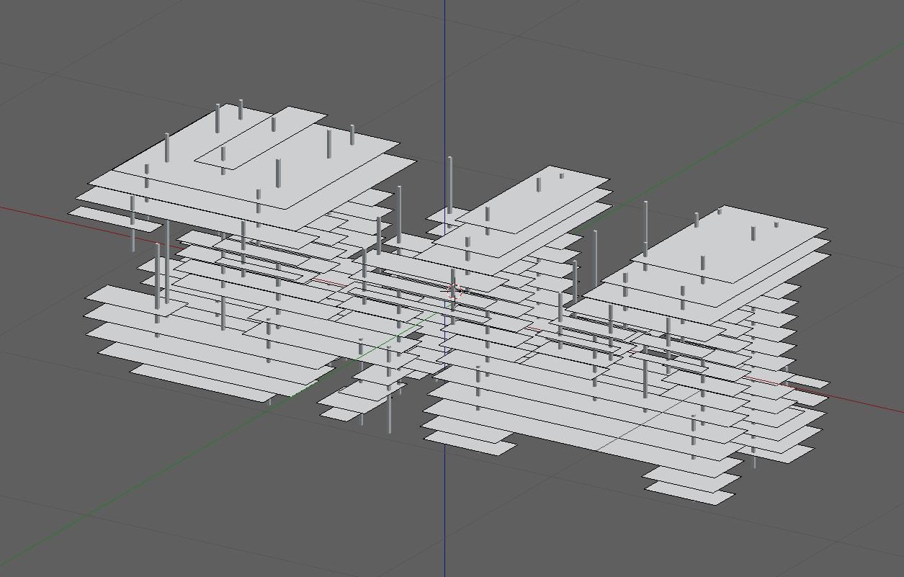This screenshot has width=904, height=577.
Task: Pick the lowest small slab at bottom right
Action: pos(689,492)
